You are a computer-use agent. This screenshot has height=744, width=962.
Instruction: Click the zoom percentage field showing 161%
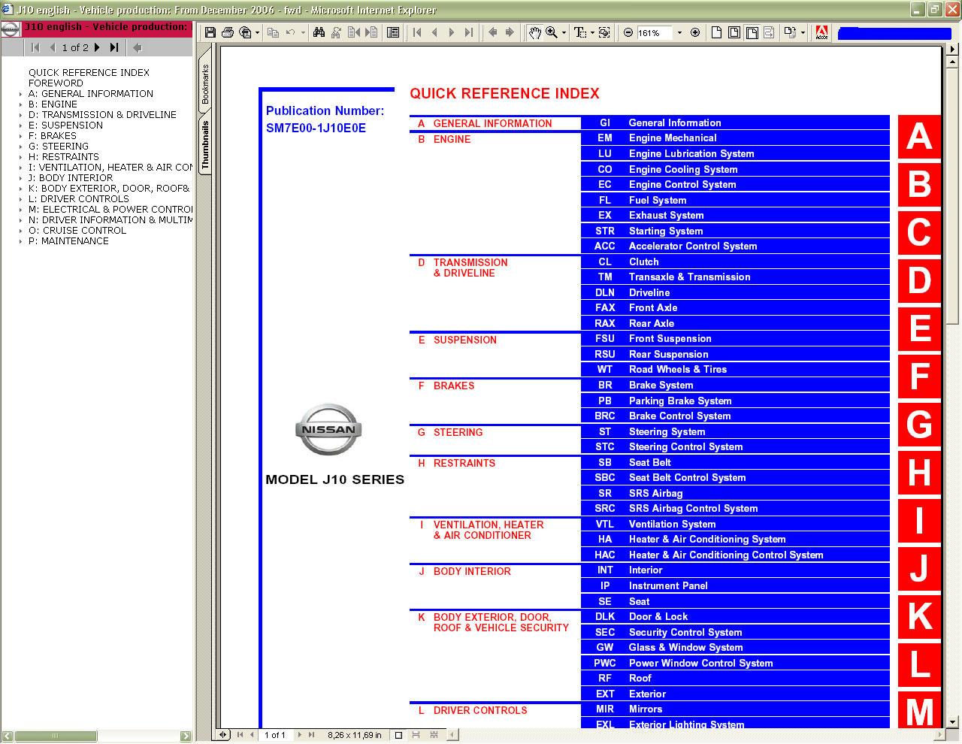click(654, 32)
